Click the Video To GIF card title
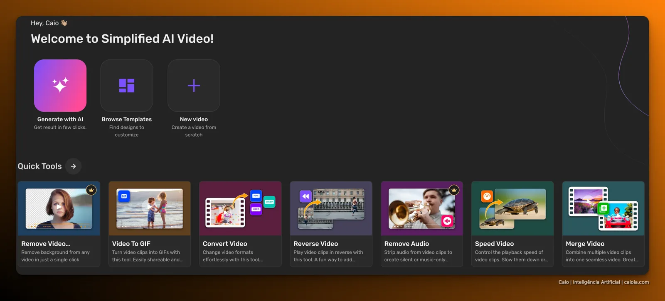 pos(131,244)
